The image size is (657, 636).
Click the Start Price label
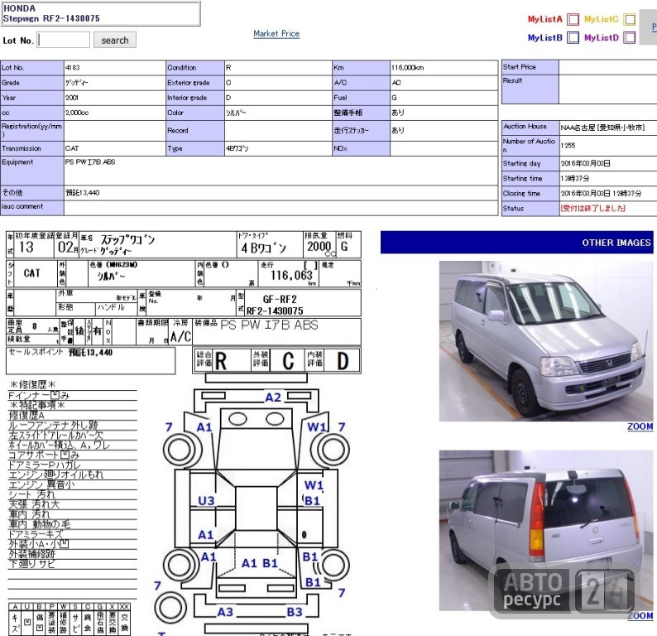coord(519,66)
